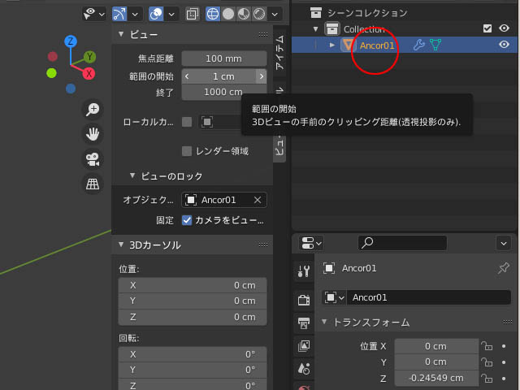Decrease 範囲の開始 with left arrow
The image size is (520, 390).
[187, 76]
